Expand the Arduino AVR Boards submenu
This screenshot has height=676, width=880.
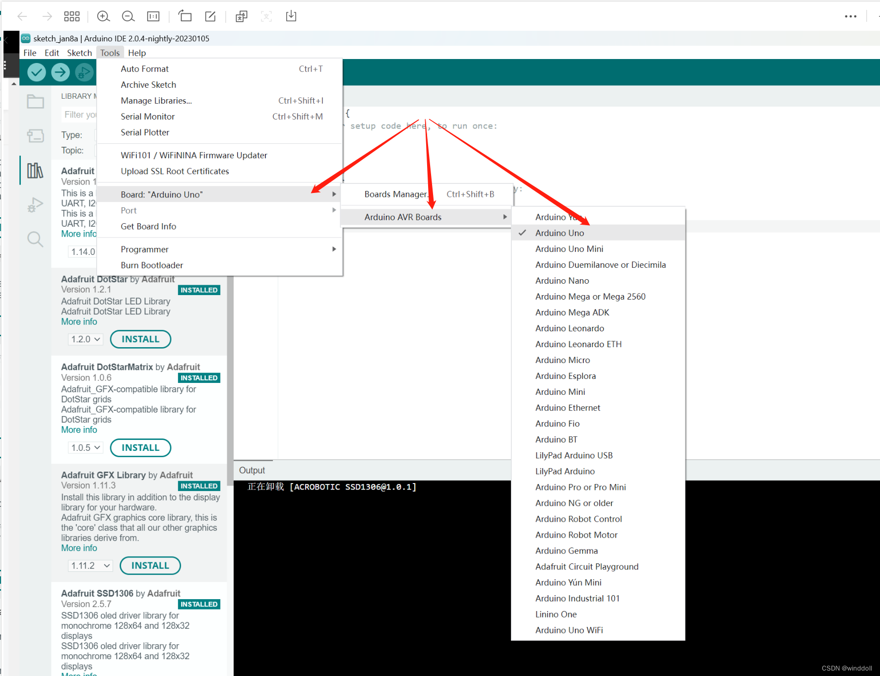pyautogui.click(x=426, y=217)
